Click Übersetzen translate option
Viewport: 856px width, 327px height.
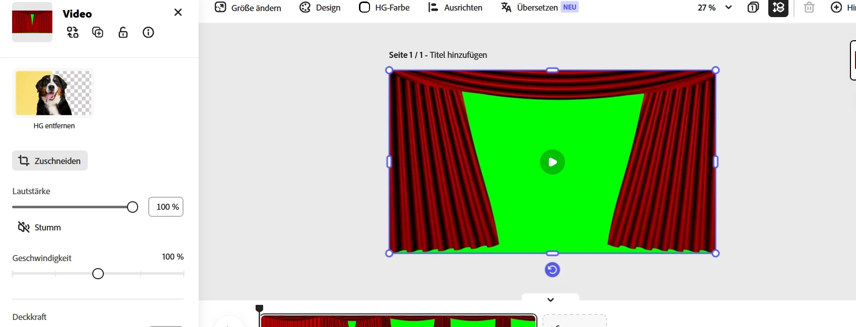tap(529, 8)
